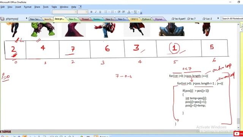
Task: Open formatting toolbar options overflow
Action: (x=141, y=13)
